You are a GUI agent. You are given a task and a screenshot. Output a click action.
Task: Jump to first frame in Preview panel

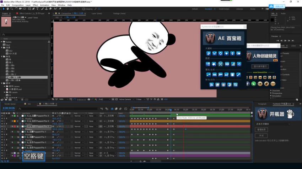point(277,40)
